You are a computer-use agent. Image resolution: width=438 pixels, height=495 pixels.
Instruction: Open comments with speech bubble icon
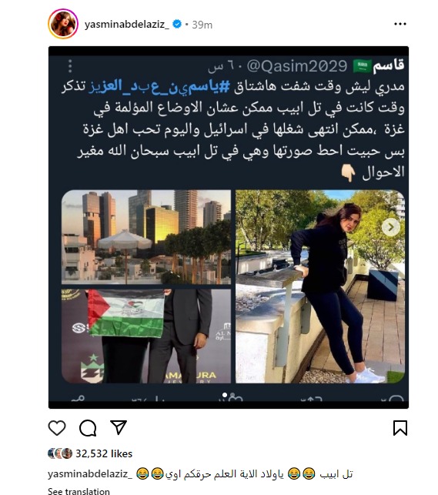(88, 428)
